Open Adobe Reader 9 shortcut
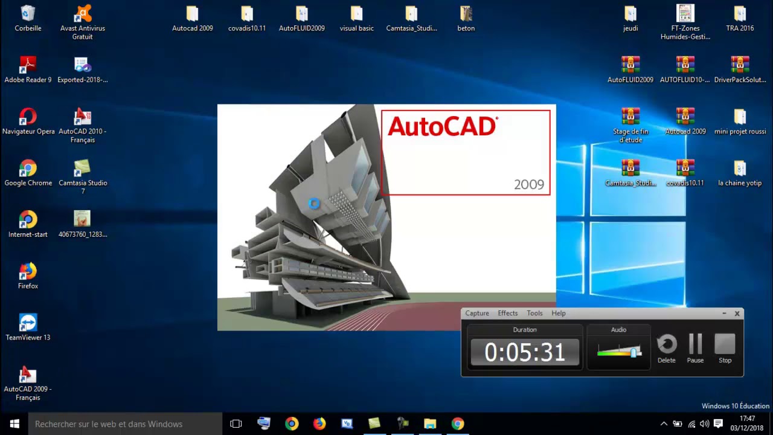The width and height of the screenshot is (773, 435). (28, 69)
